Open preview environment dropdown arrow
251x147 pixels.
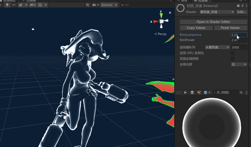(209, 92)
